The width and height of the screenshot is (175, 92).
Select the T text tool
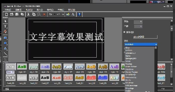coord(5,26)
